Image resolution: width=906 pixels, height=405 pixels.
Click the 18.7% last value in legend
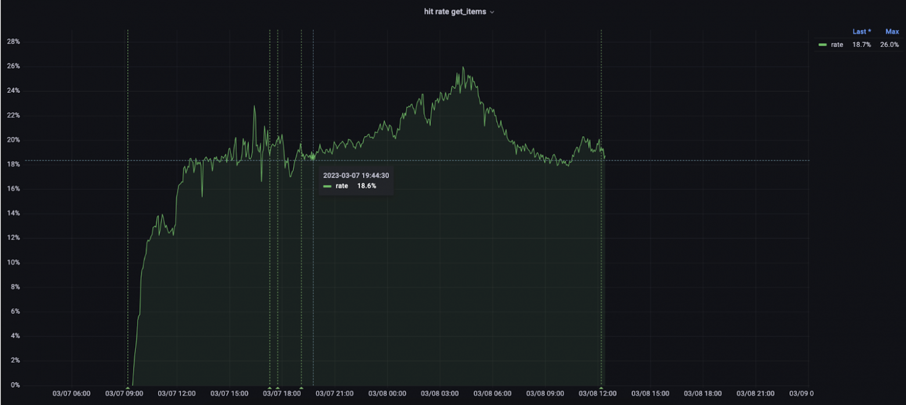tap(861, 45)
